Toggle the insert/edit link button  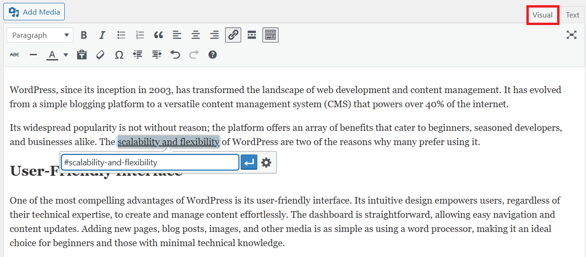pos(233,35)
